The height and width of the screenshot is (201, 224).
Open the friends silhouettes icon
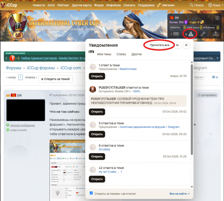click(216, 34)
